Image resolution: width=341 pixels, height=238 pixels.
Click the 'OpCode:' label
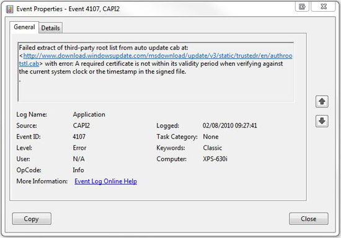point(29,170)
